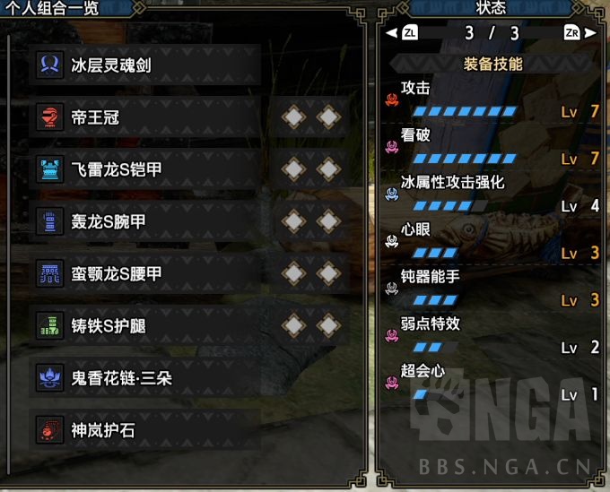Click the waist armor icon for 蛮颚龙S腰甲
Image resolution: width=610 pixels, height=492 pixels.
(50, 273)
